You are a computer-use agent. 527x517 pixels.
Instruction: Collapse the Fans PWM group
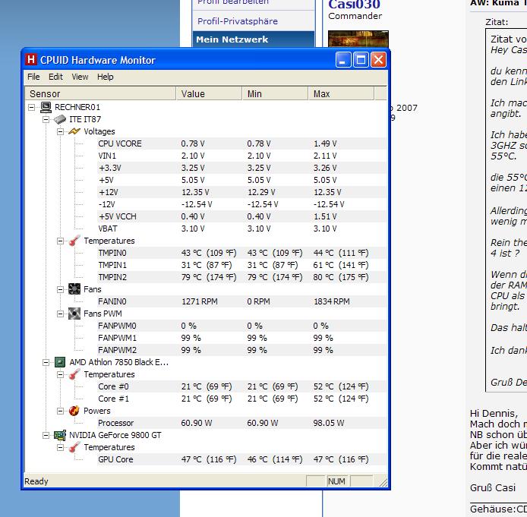[x=61, y=314]
